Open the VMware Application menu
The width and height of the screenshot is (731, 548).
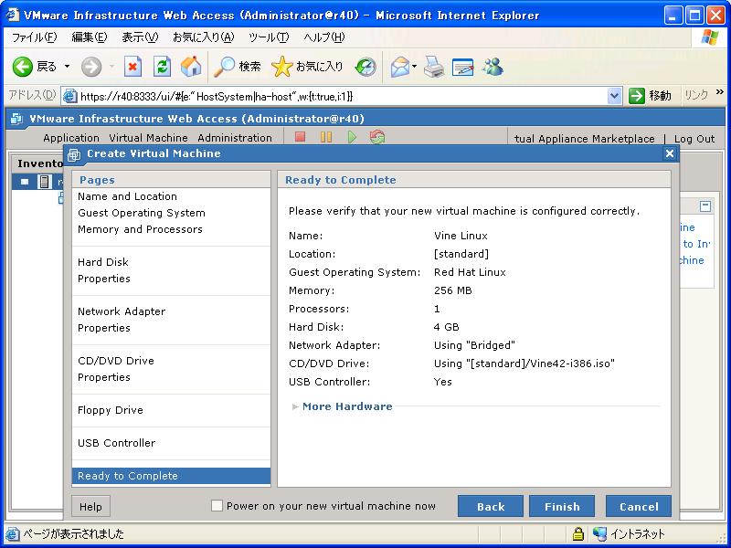tap(71, 138)
